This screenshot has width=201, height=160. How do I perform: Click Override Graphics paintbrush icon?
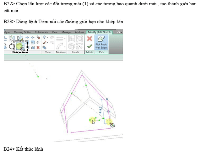coord(45,42)
